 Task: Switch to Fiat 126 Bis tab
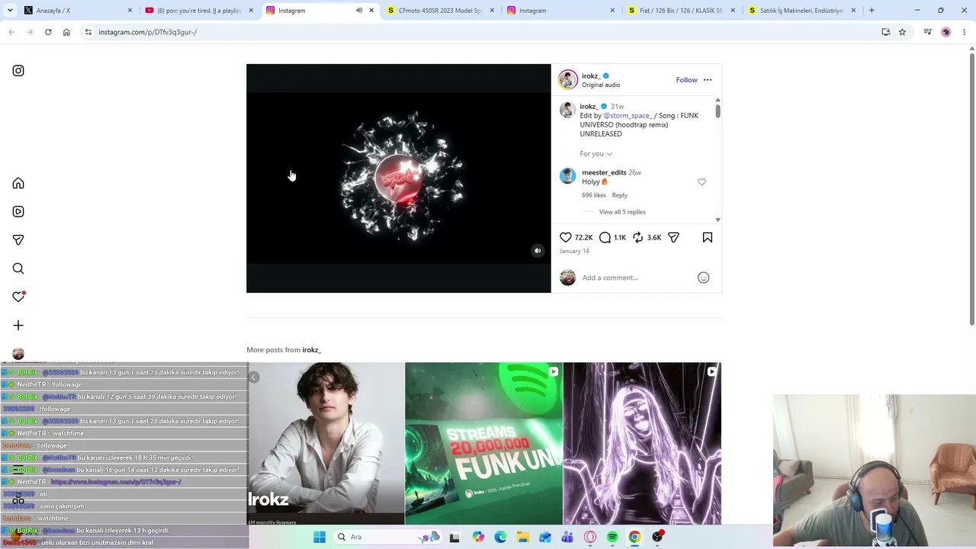pos(682,11)
